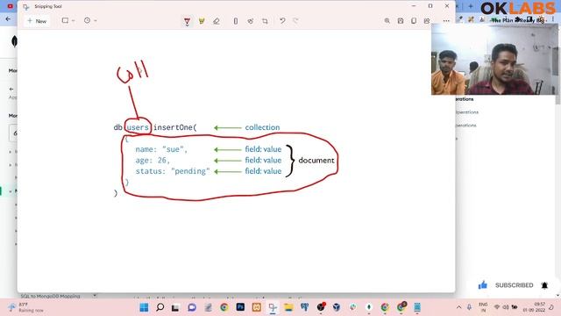
Task: Open the weather widget showing 83°F
Action: (x=25, y=307)
